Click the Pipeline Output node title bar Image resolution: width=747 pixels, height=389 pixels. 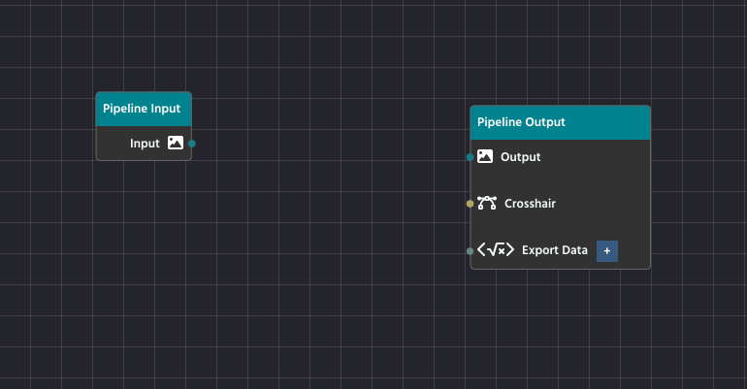click(560, 122)
